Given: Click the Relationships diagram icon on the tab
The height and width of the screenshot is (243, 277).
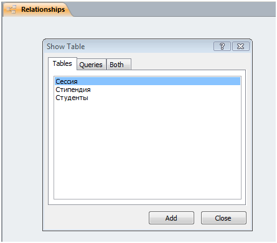Looking at the screenshot, I should coord(11,9).
